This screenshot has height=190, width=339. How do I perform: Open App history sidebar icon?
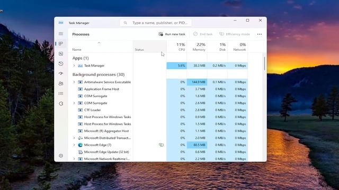tap(61, 63)
